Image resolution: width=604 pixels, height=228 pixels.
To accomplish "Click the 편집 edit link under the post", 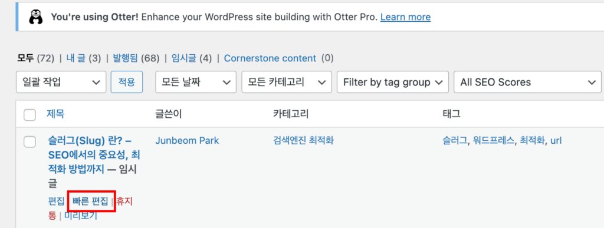I will point(56,201).
